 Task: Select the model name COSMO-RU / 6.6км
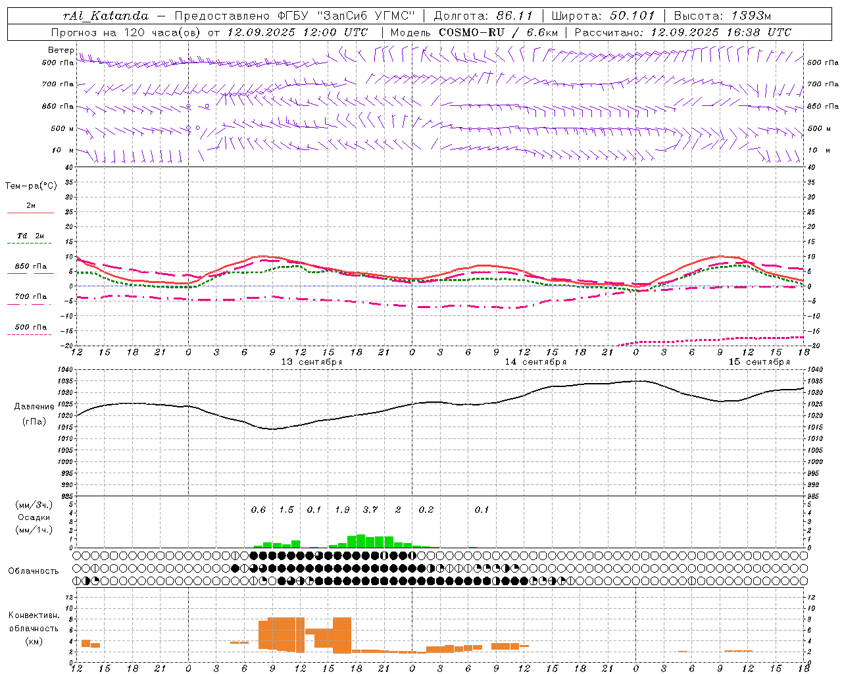498,32
